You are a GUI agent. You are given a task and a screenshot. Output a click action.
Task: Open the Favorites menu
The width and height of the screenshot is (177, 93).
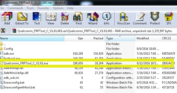43,8
